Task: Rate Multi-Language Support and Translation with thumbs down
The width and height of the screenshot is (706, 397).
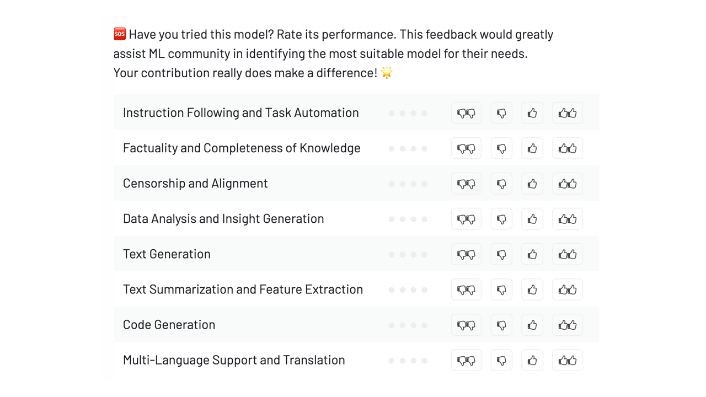Action: coord(501,360)
